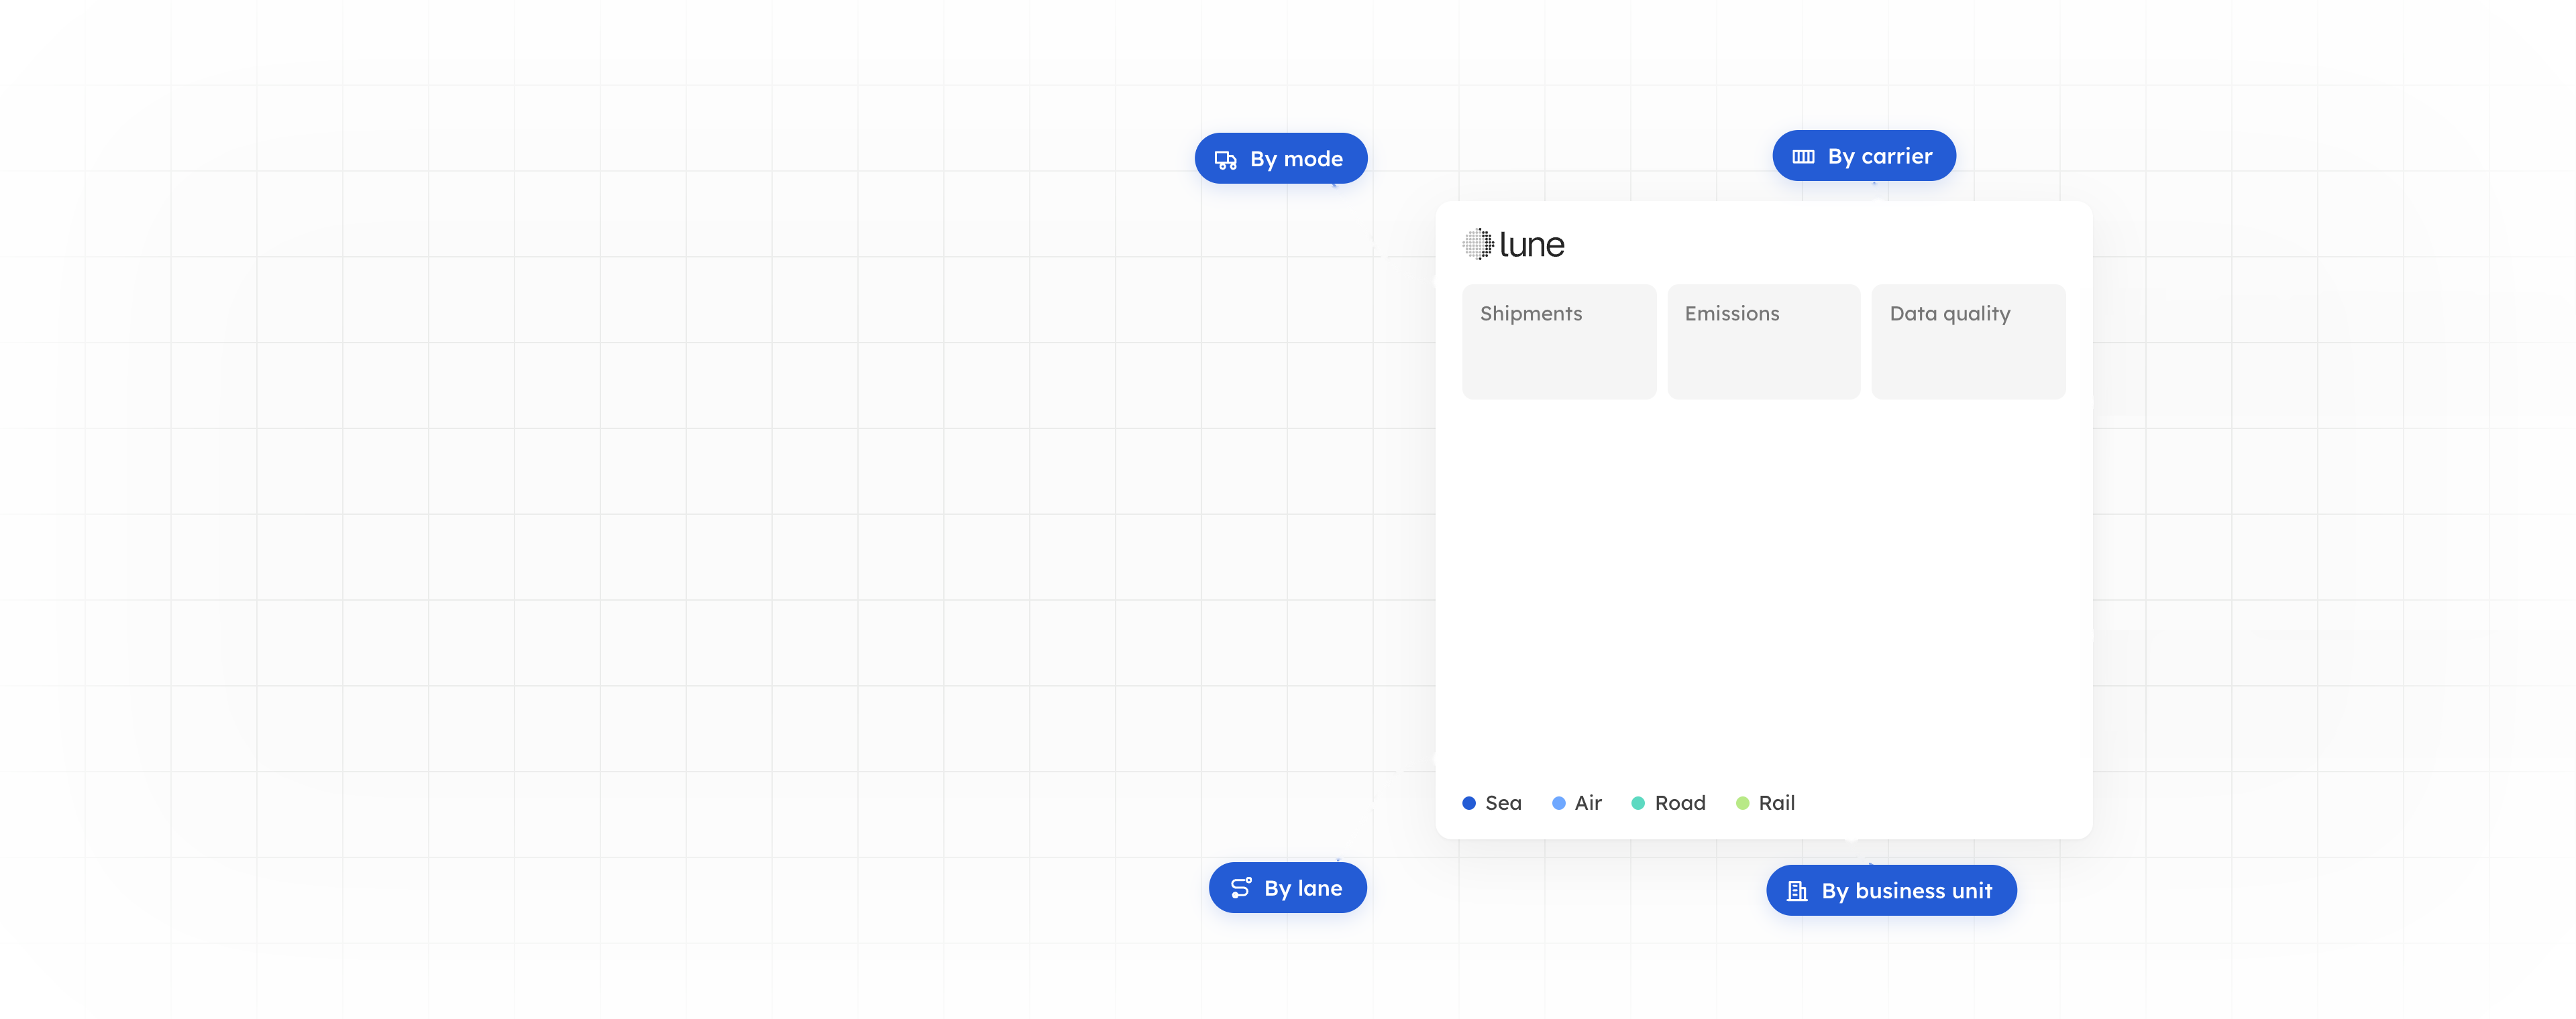Viewport: 2576px width, 1019px height.
Task: Click the "lune" wordmark text
Action: 1532,245
